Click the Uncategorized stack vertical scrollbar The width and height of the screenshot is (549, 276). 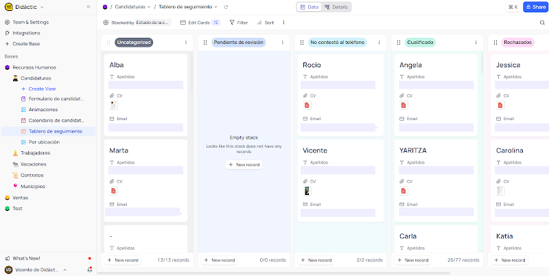(191, 72)
